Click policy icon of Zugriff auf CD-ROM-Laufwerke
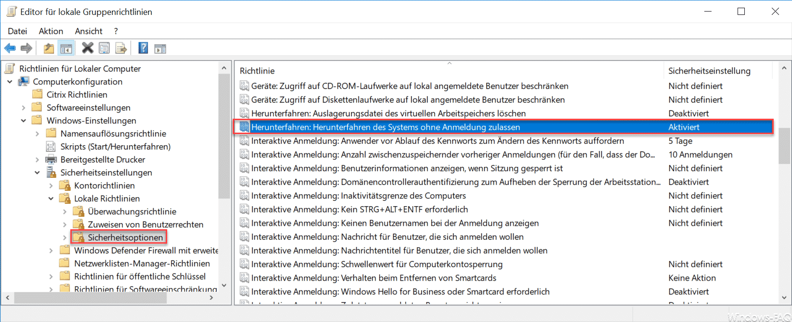 [244, 86]
